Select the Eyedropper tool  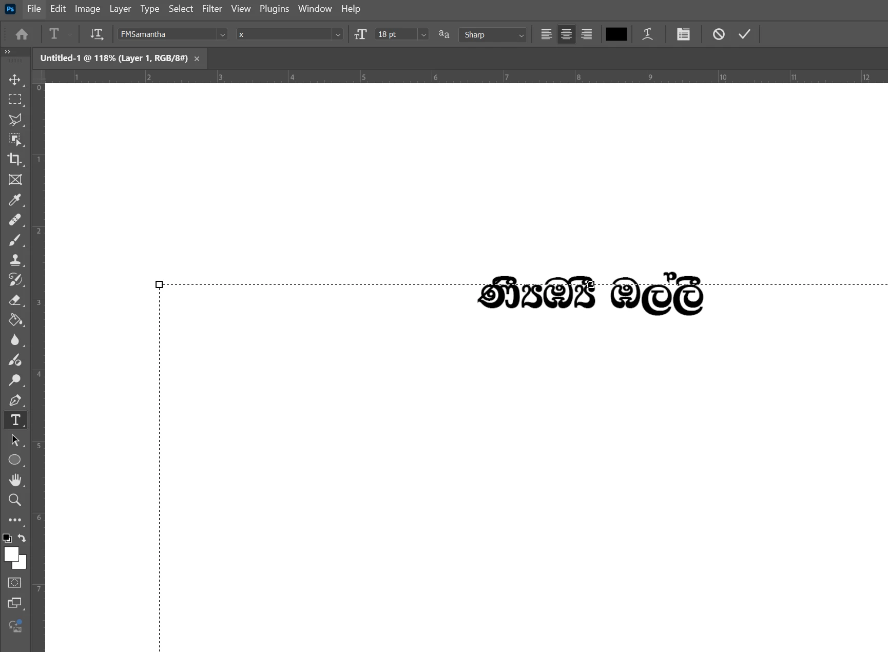[15, 200]
